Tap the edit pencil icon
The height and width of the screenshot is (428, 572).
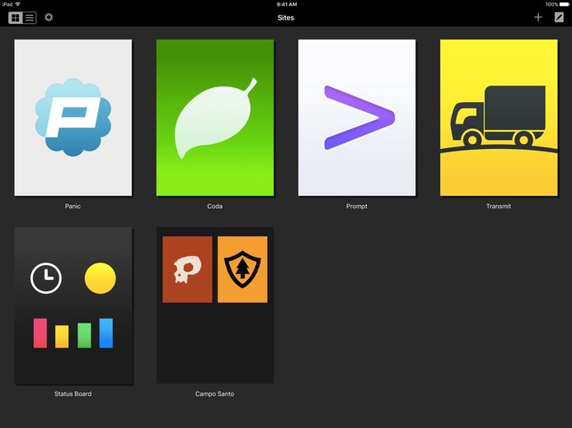(x=559, y=17)
